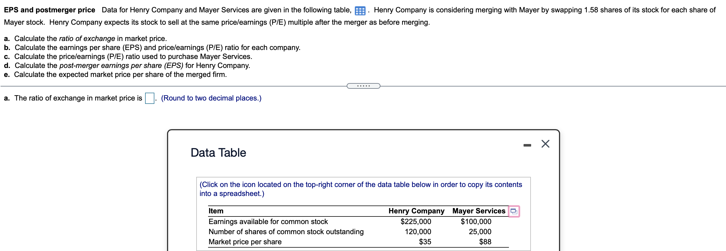Collapse the question area using the divider toggle
Viewport: 726px width, 251px height.
click(363, 86)
